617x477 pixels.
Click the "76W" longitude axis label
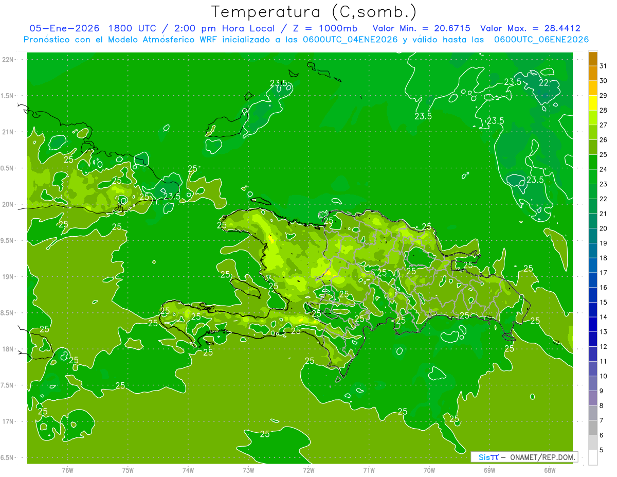point(67,470)
